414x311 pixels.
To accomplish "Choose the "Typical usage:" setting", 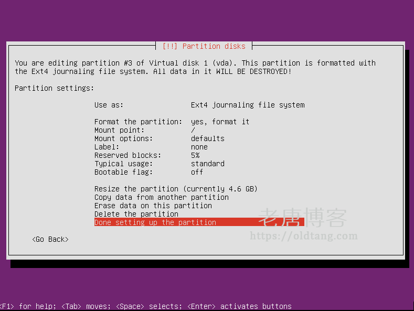I will (123, 164).
